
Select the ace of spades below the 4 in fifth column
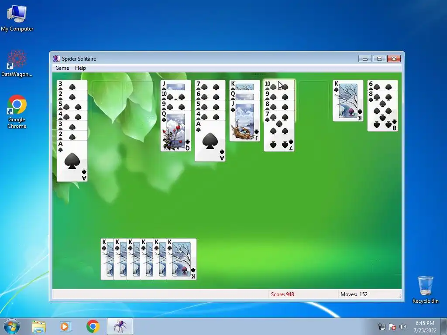pos(210,141)
